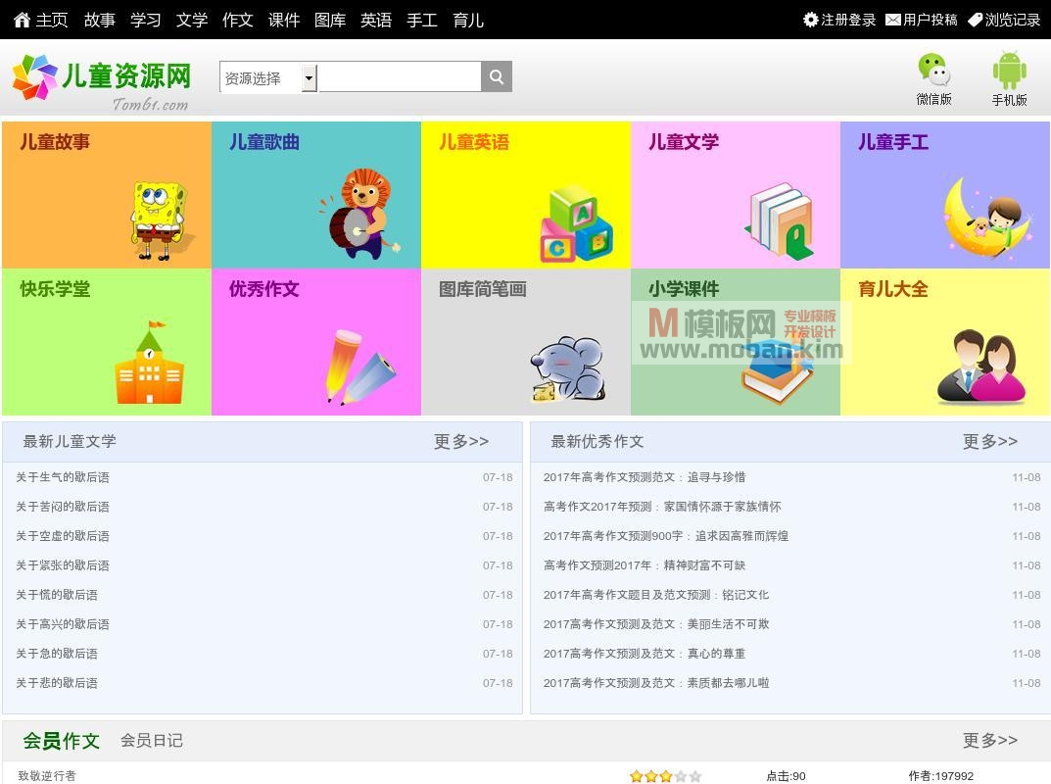Click 更多>> in 最新优秀作文 panel
Screen dimensions: 1051x784
click(990, 441)
